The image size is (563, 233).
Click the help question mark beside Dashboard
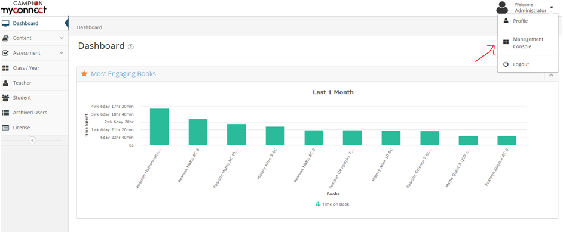click(131, 47)
